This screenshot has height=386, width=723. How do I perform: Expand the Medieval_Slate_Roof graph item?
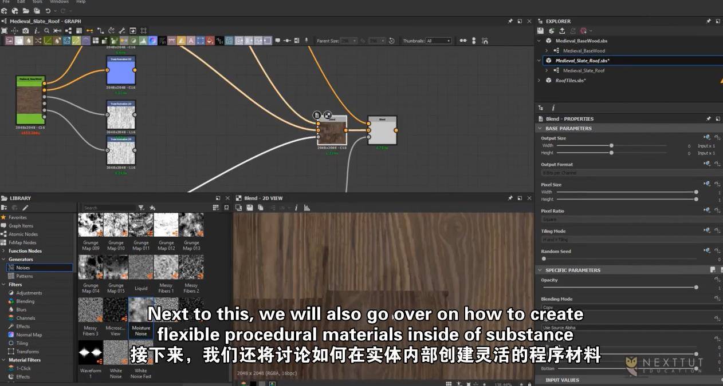[547, 70]
